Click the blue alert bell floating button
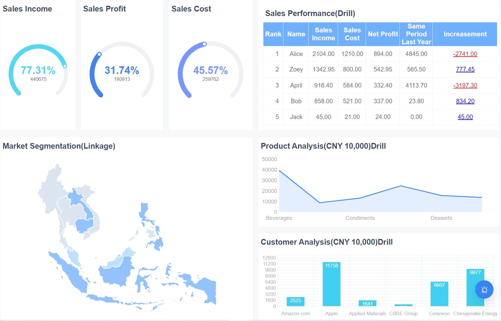This screenshot has width=501, height=321. (x=484, y=290)
